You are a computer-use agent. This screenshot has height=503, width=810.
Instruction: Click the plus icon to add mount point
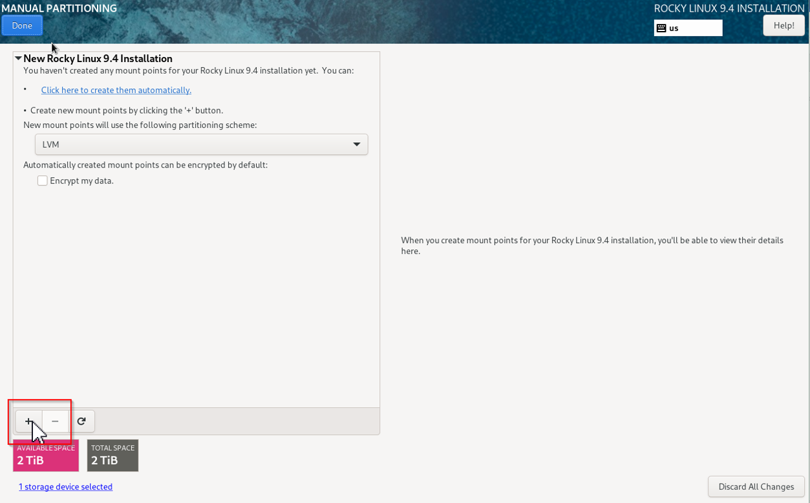pos(28,422)
